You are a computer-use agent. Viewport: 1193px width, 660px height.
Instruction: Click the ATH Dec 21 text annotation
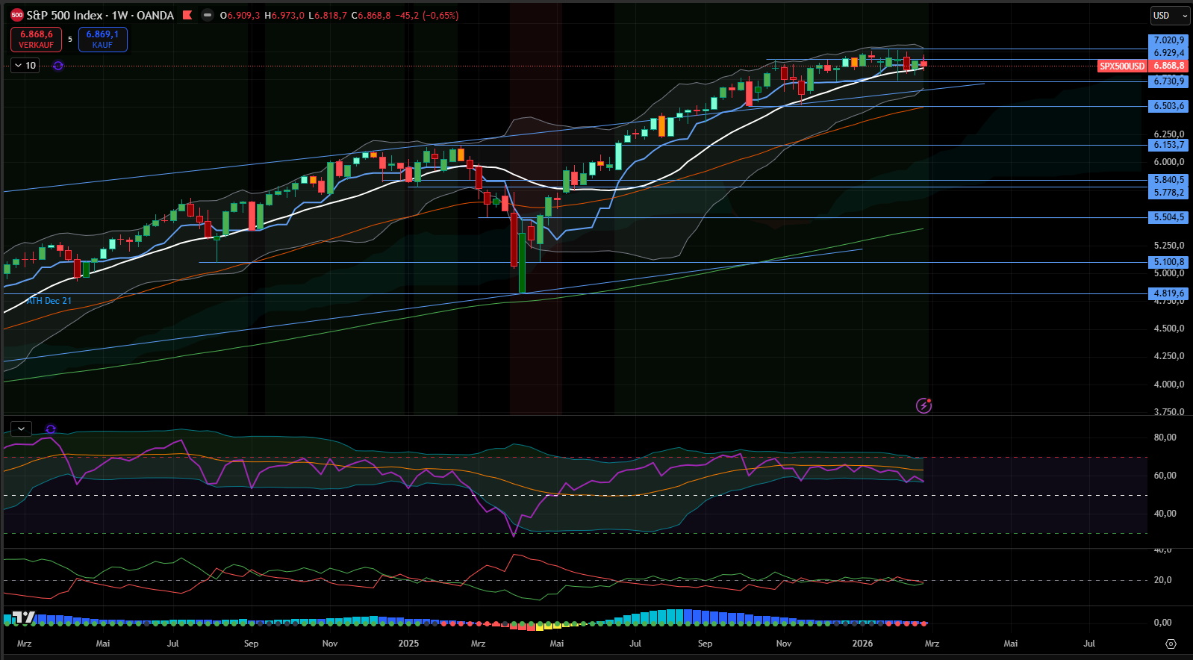click(49, 301)
